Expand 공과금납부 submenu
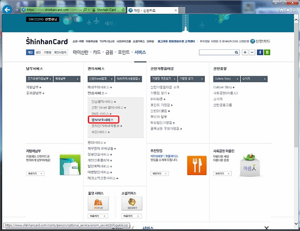The width and height of the screenshot is (300, 231). pyautogui.click(x=35, y=93)
